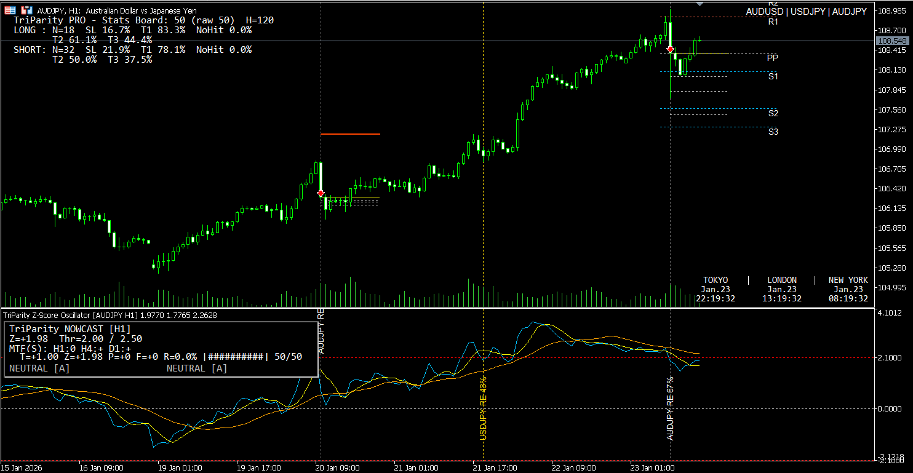Image resolution: width=913 pixels, height=473 pixels.
Task: Select the 108.548 current price tag
Action: [x=893, y=41]
